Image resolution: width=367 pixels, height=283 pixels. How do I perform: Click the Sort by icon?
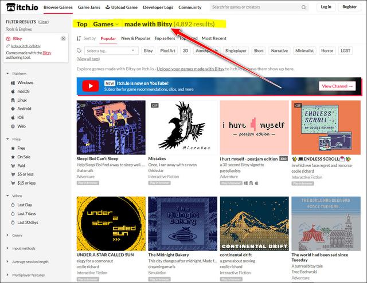point(79,38)
